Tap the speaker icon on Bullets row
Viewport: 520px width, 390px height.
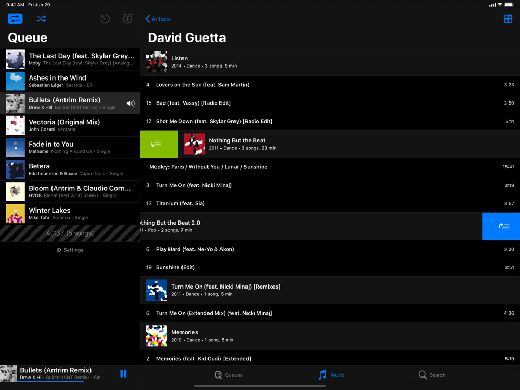point(131,103)
